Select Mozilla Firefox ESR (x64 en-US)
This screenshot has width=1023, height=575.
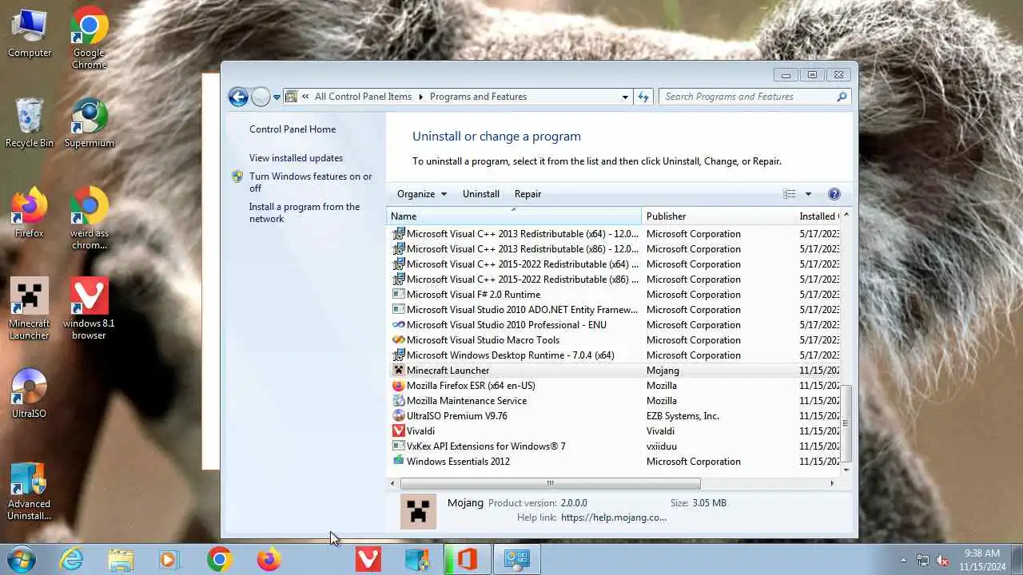coord(614,386)
